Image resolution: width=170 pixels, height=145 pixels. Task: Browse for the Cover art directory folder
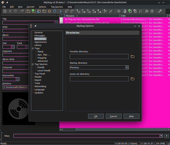pos(133,79)
